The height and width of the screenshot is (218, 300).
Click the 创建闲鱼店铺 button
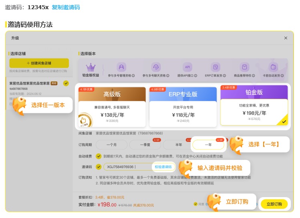(39, 63)
